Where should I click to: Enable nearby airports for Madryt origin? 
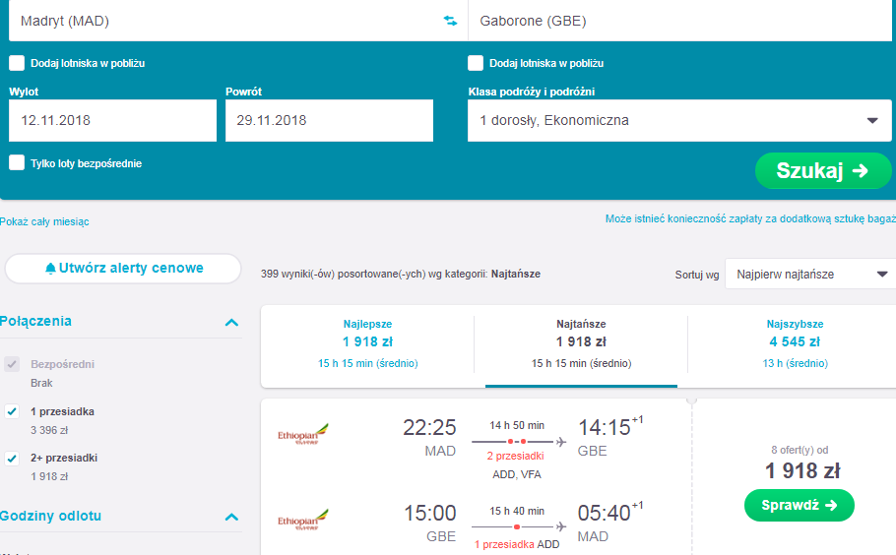click(17, 63)
